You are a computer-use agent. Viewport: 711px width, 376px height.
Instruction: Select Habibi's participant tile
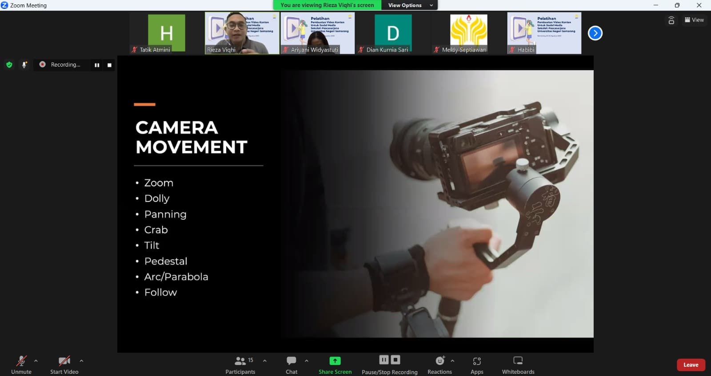click(544, 33)
